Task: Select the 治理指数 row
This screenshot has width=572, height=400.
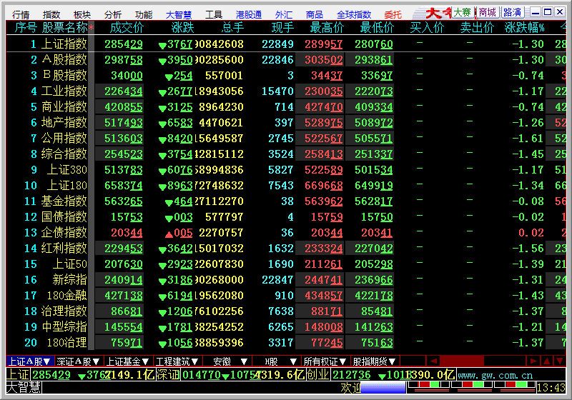Action: pyautogui.click(x=286, y=311)
